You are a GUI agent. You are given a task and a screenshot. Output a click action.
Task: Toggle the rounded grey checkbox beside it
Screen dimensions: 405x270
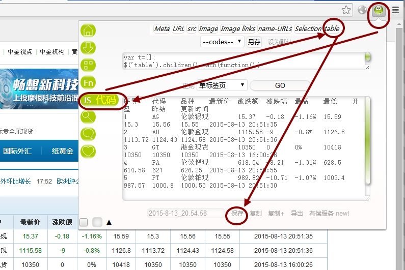point(97,222)
